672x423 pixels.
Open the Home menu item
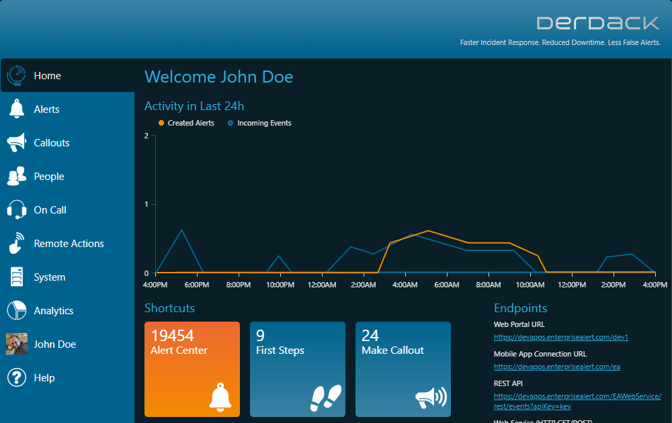click(x=67, y=76)
